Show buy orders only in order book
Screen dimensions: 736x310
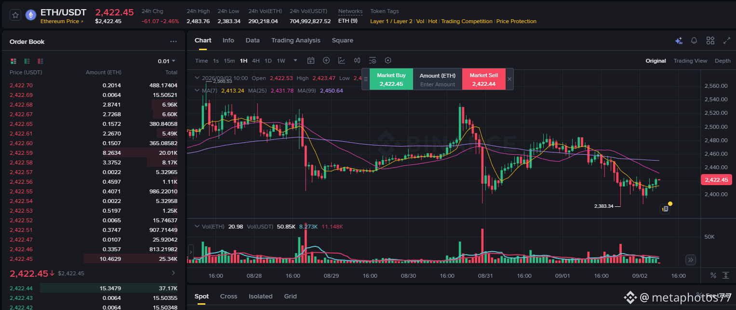pos(27,61)
